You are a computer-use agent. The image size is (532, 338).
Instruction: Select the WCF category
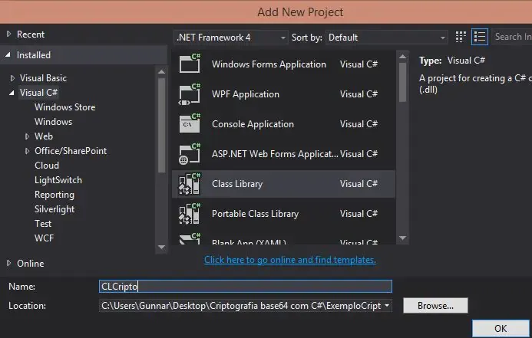click(x=44, y=238)
